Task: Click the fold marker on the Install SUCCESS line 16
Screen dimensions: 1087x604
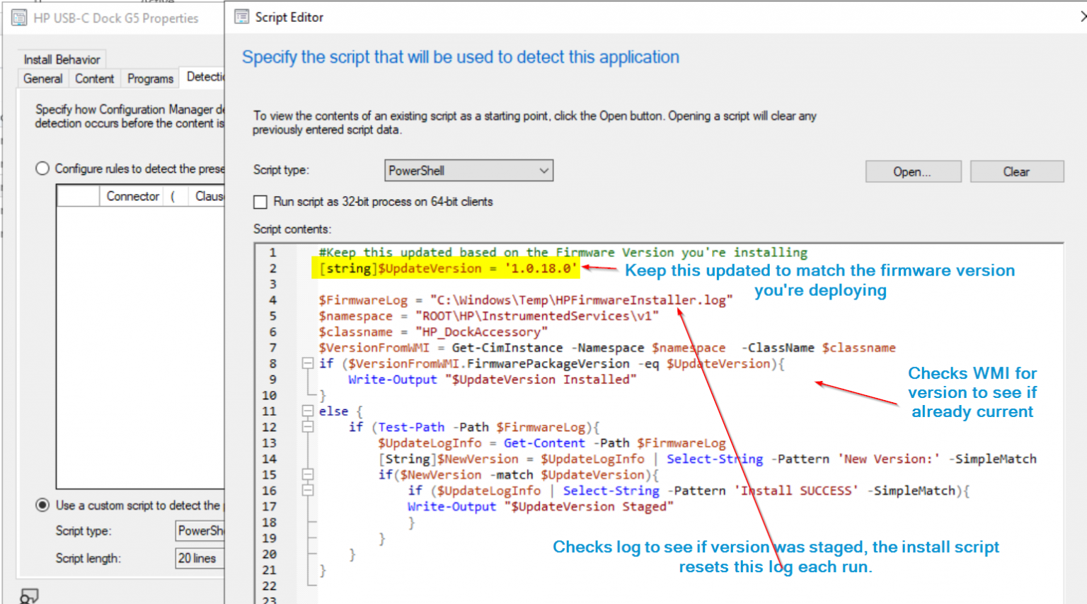Action: coord(307,491)
